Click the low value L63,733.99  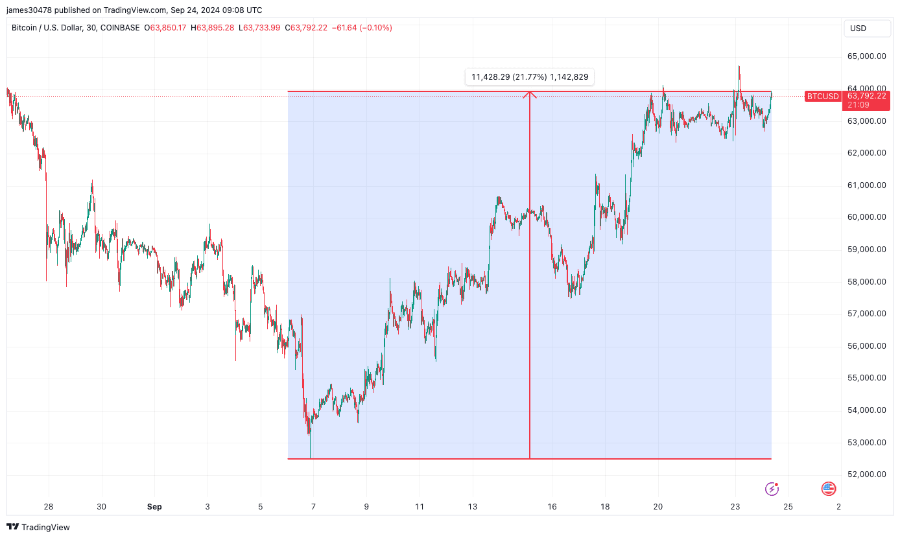(x=259, y=28)
